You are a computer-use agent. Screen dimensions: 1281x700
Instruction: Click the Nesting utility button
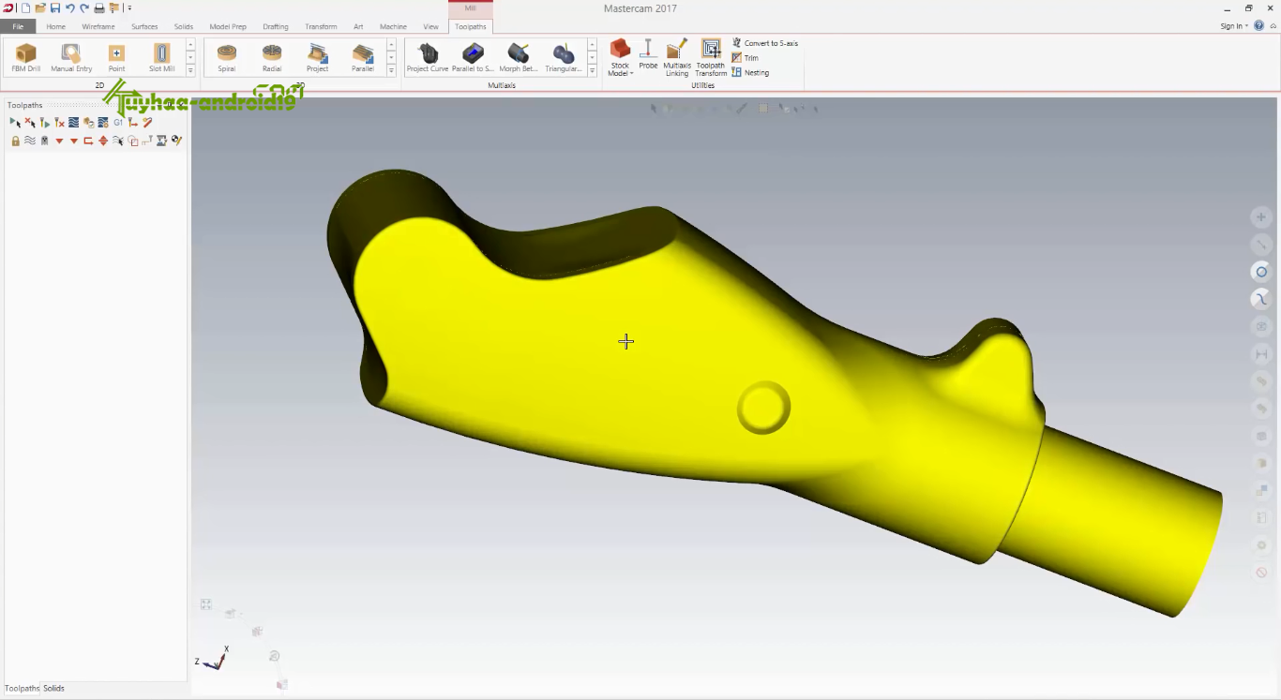tap(750, 72)
